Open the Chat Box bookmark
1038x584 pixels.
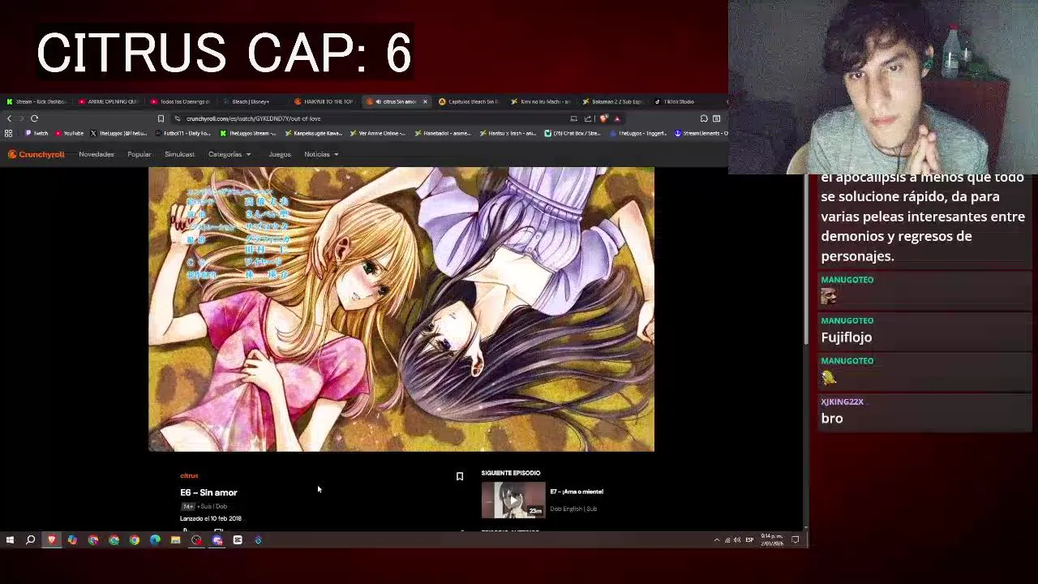[572, 133]
